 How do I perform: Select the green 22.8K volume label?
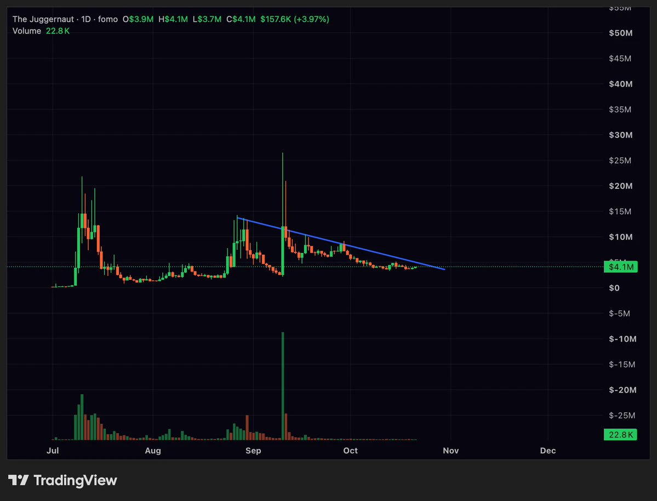coord(620,434)
